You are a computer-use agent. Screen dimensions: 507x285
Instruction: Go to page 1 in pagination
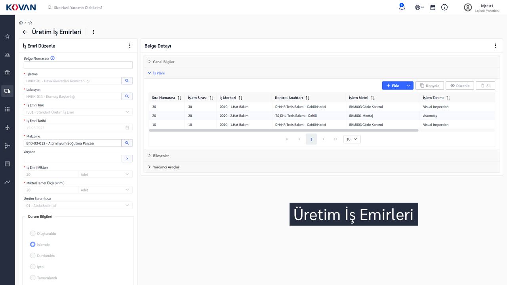pos(311,139)
